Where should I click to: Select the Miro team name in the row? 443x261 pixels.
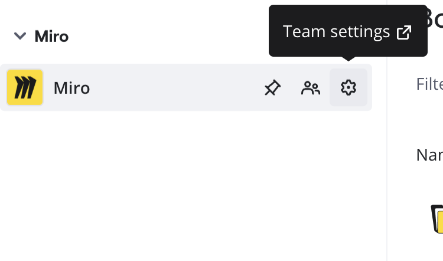pyautogui.click(x=71, y=88)
